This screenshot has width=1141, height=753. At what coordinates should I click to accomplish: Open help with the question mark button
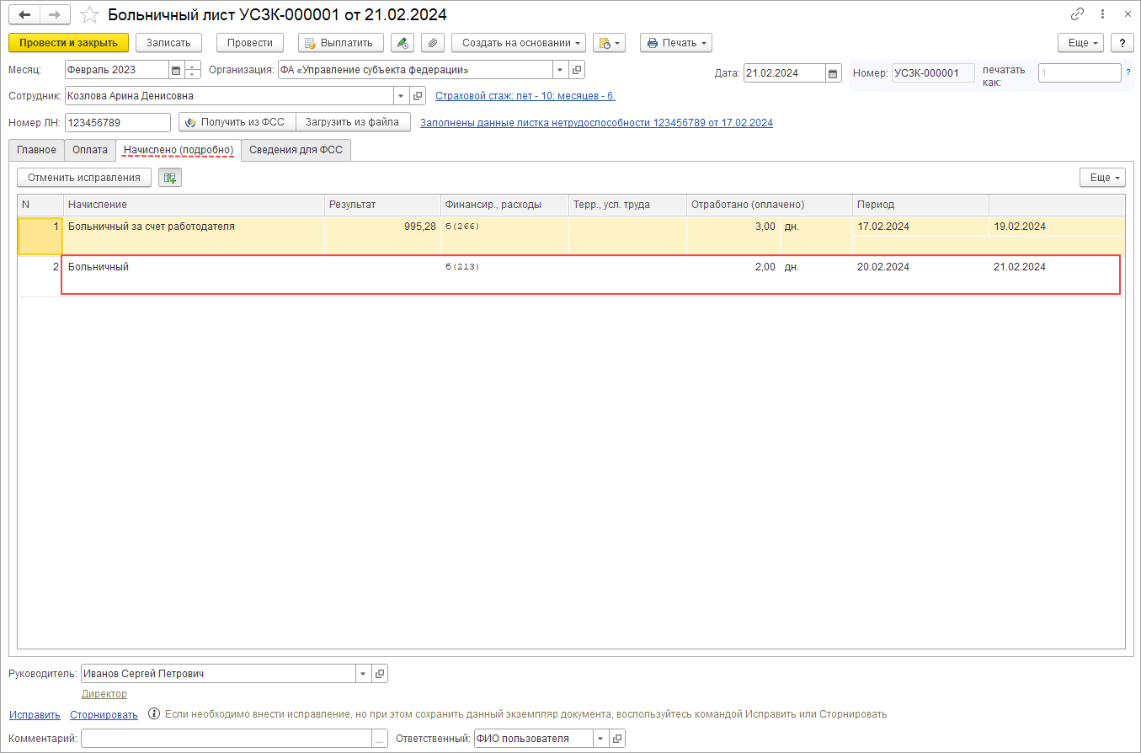pos(1122,42)
